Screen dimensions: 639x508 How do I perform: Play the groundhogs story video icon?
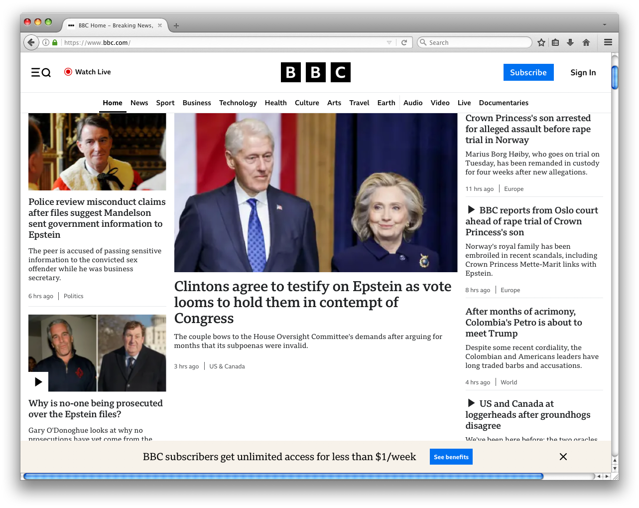click(471, 403)
